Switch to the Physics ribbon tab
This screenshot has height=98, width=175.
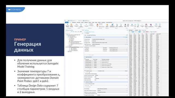pos(90,22)
